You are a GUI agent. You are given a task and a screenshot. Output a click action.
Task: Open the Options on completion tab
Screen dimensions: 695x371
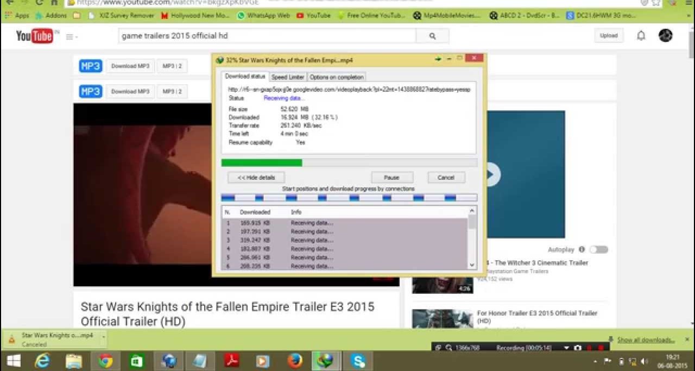[336, 77]
